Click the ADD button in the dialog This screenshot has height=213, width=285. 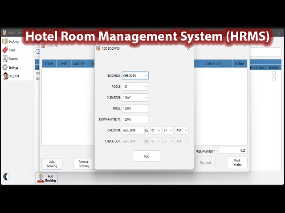pyautogui.click(x=147, y=156)
